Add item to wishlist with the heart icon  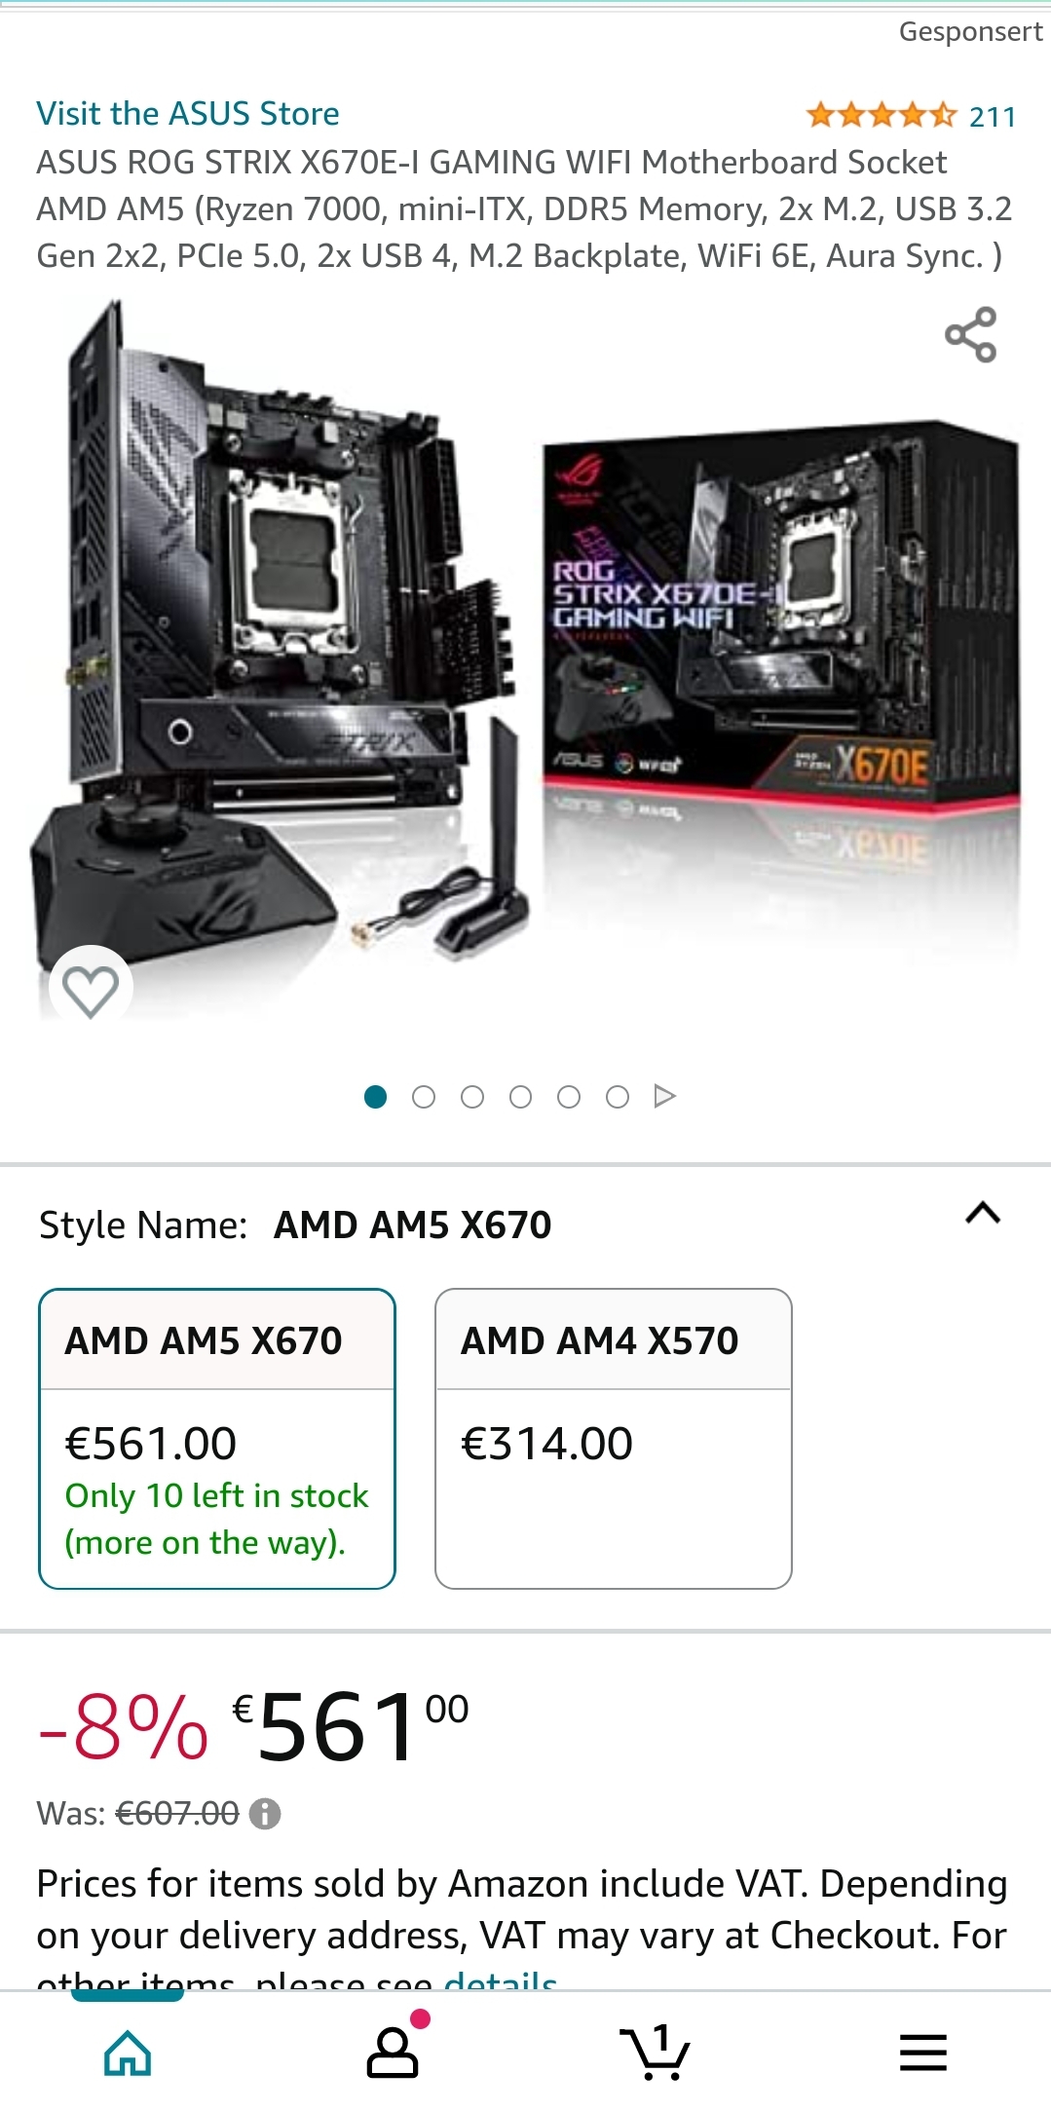91,990
